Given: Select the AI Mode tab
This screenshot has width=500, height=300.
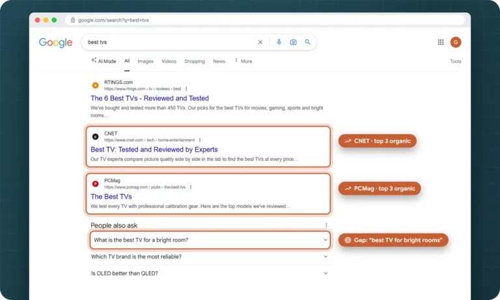Looking at the screenshot, I should click(104, 61).
